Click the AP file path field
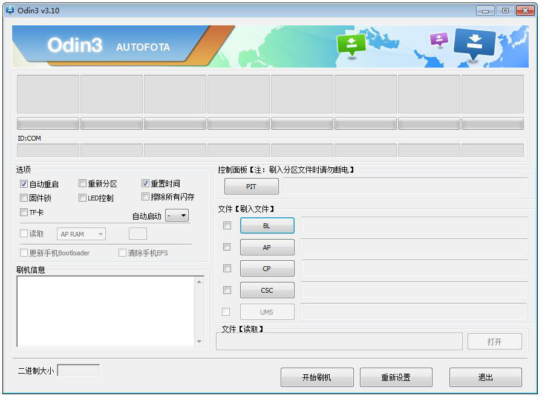 (414, 247)
